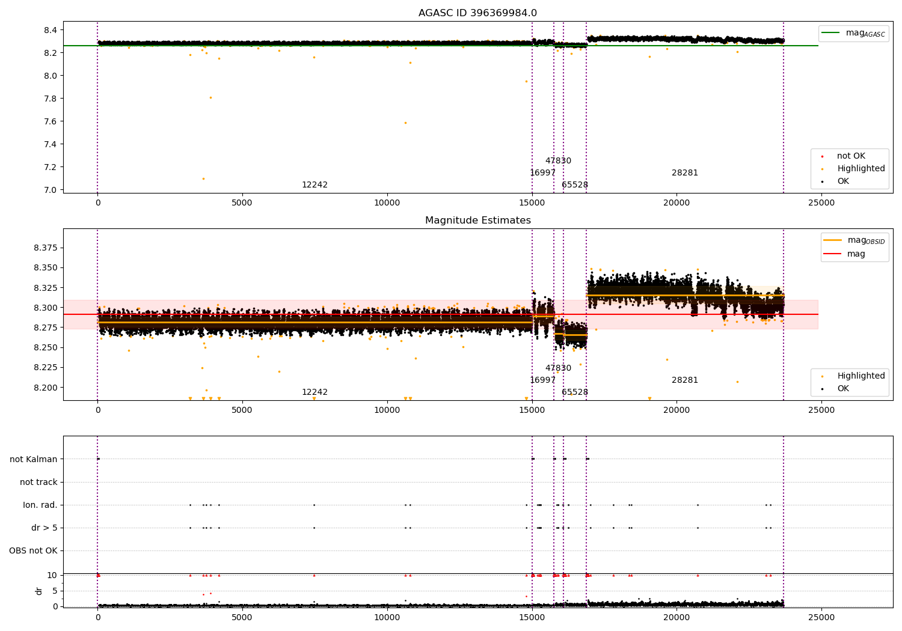Click the "Ion. rad." row label
The height and width of the screenshot is (631, 902).
pyautogui.click(x=40, y=505)
